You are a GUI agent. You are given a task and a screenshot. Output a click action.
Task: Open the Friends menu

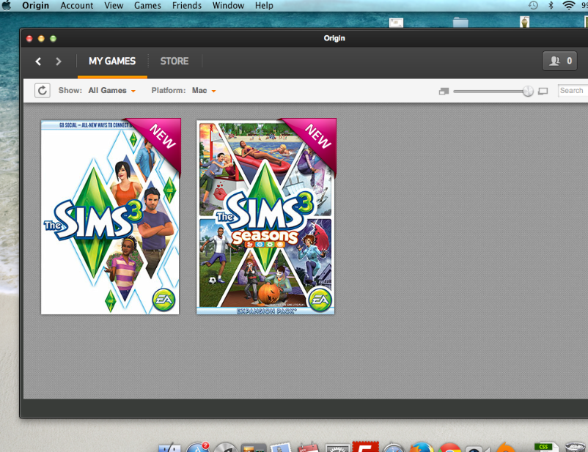187,6
